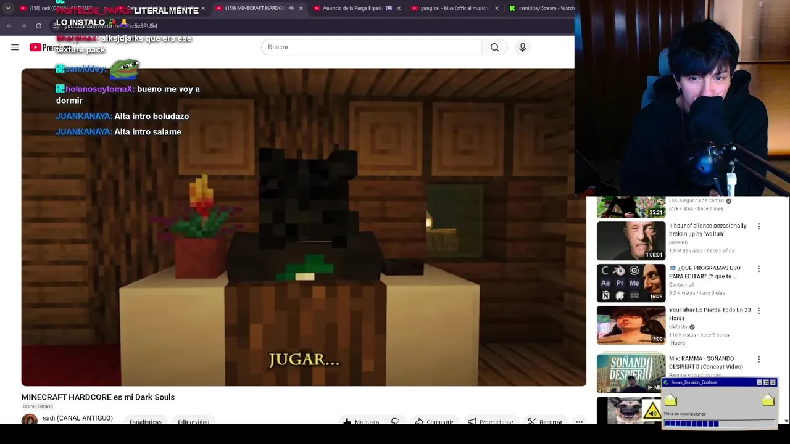Click the Nuevo badge under elWacky video

coord(678,343)
